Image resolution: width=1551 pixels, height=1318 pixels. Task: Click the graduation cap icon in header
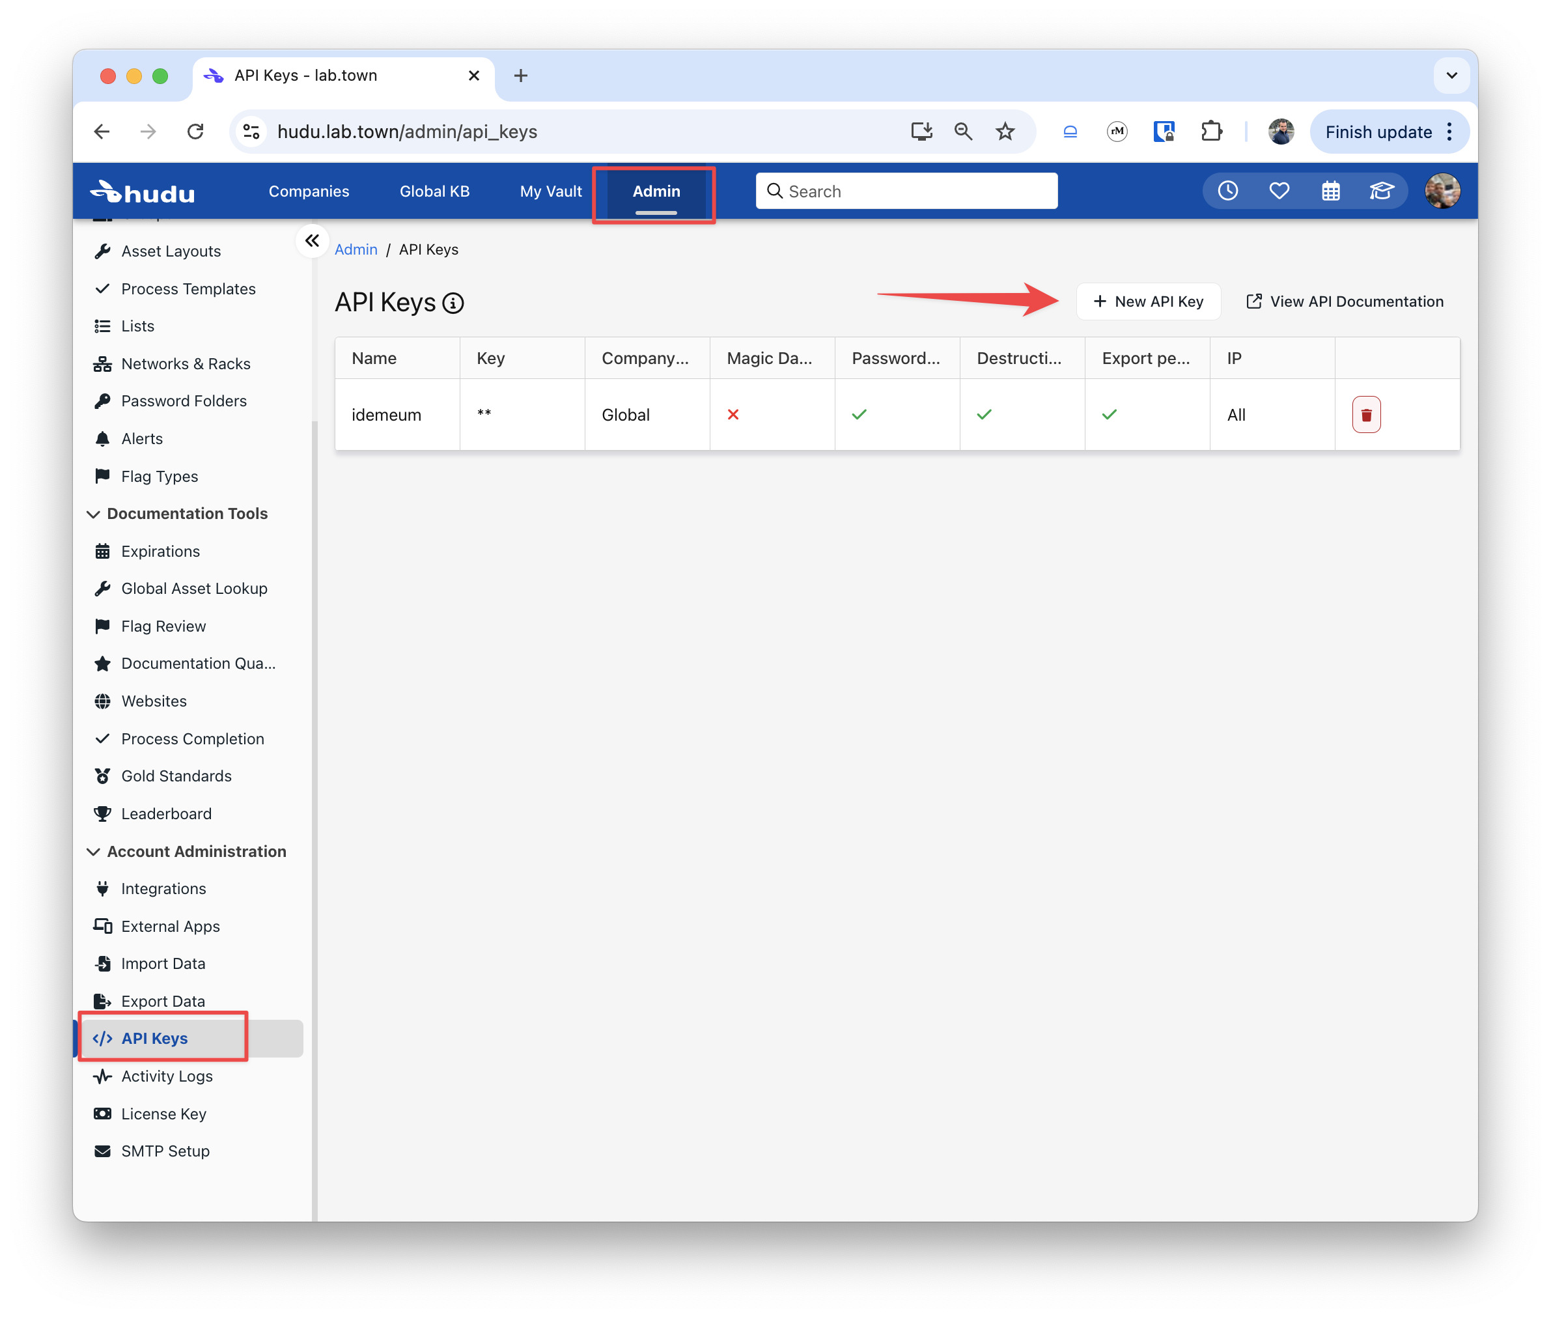tap(1380, 191)
